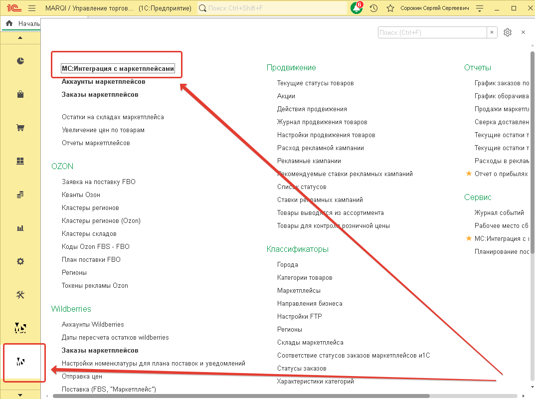Open the bar chart section in sidebar
This screenshot has height=399, width=535.
tap(20, 228)
